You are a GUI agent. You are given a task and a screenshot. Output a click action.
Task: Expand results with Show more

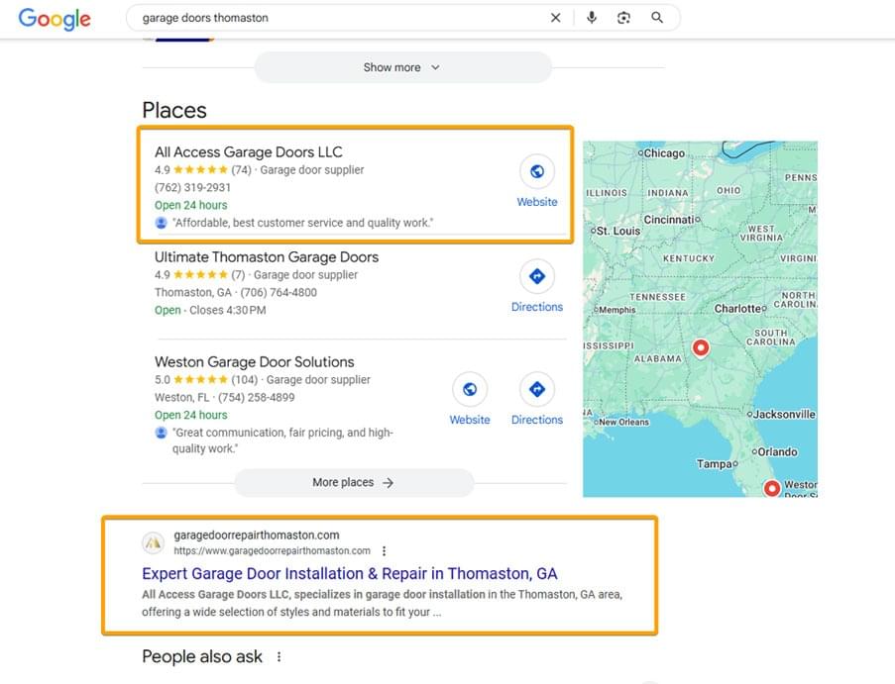click(x=402, y=67)
